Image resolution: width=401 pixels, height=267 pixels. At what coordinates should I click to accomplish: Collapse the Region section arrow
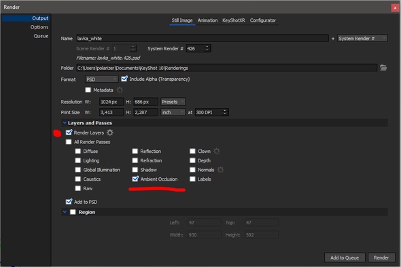pos(65,212)
